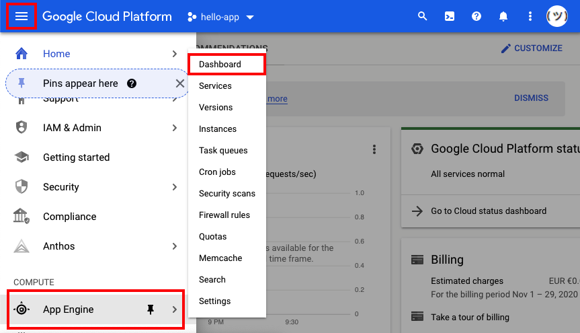Viewport: 580px width, 333px height.
Task: Open the three-dot settings menu in header
Action: point(530,16)
